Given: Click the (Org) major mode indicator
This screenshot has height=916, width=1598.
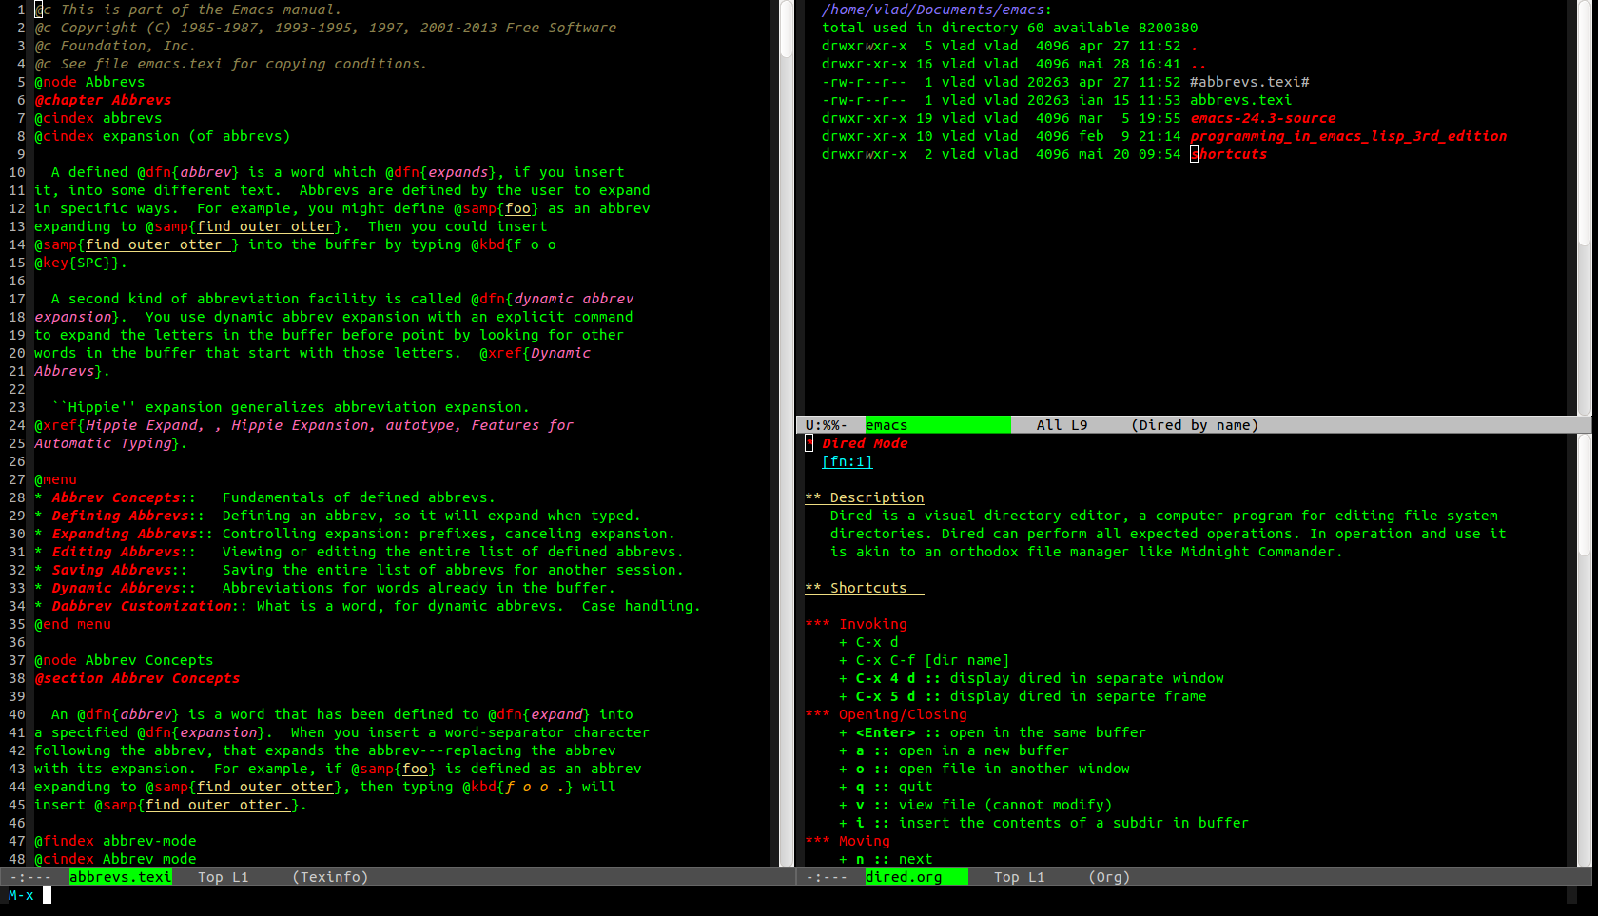Looking at the screenshot, I should 1109,877.
